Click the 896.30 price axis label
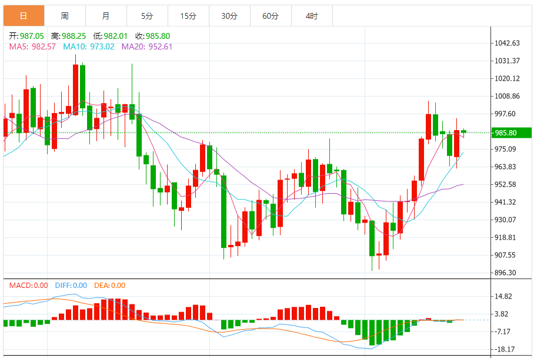The width and height of the screenshot is (534, 358). coord(505,273)
